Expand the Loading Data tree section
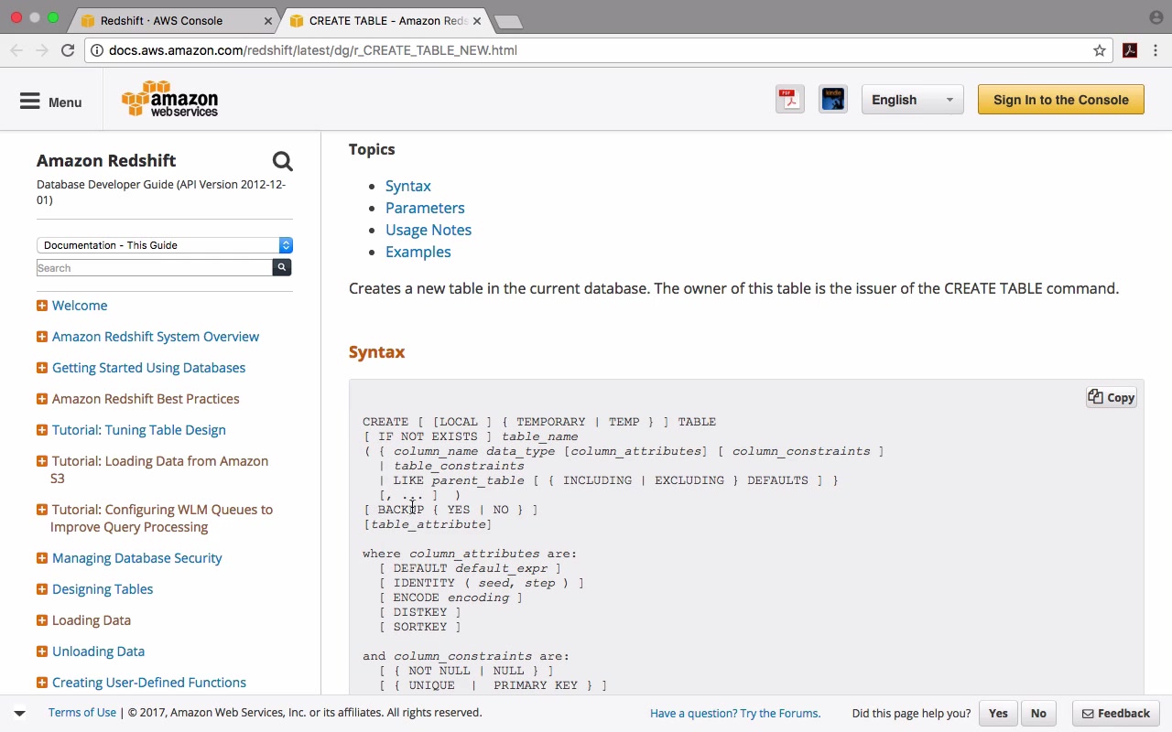1172x732 pixels. coord(42,620)
